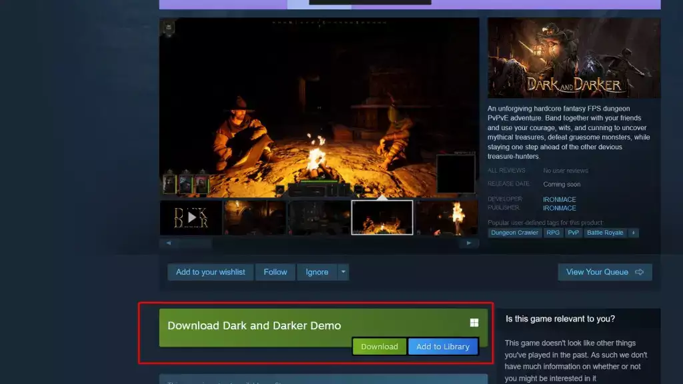Select the PvP tag
Viewport: 683px width, 384px height.
tap(573, 233)
